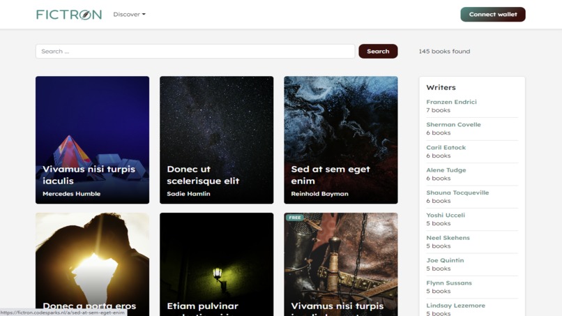
Task: Open writer Joe Quintin
Action: tap(445, 260)
